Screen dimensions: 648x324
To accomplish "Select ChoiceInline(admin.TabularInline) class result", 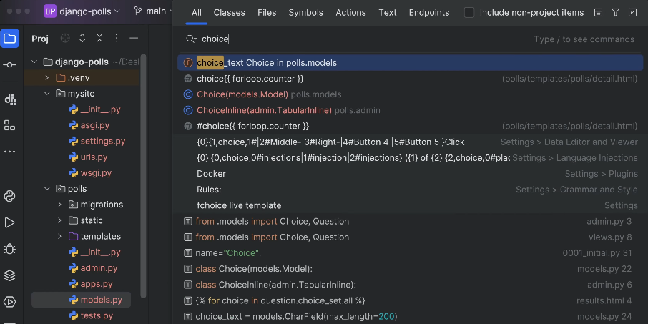I will [x=411, y=110].
